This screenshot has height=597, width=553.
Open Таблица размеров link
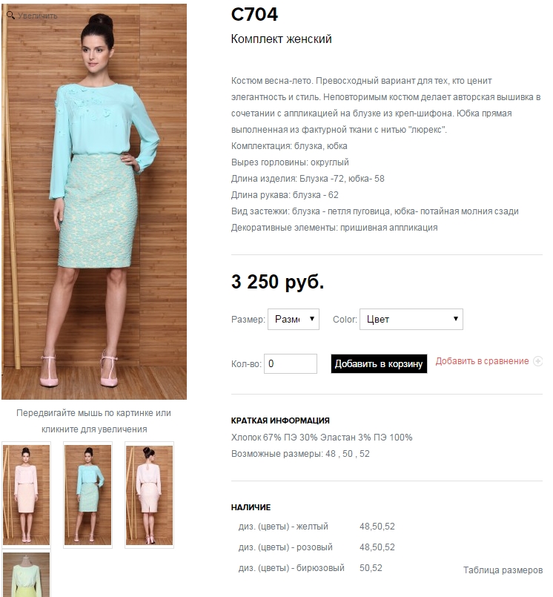[x=503, y=570]
